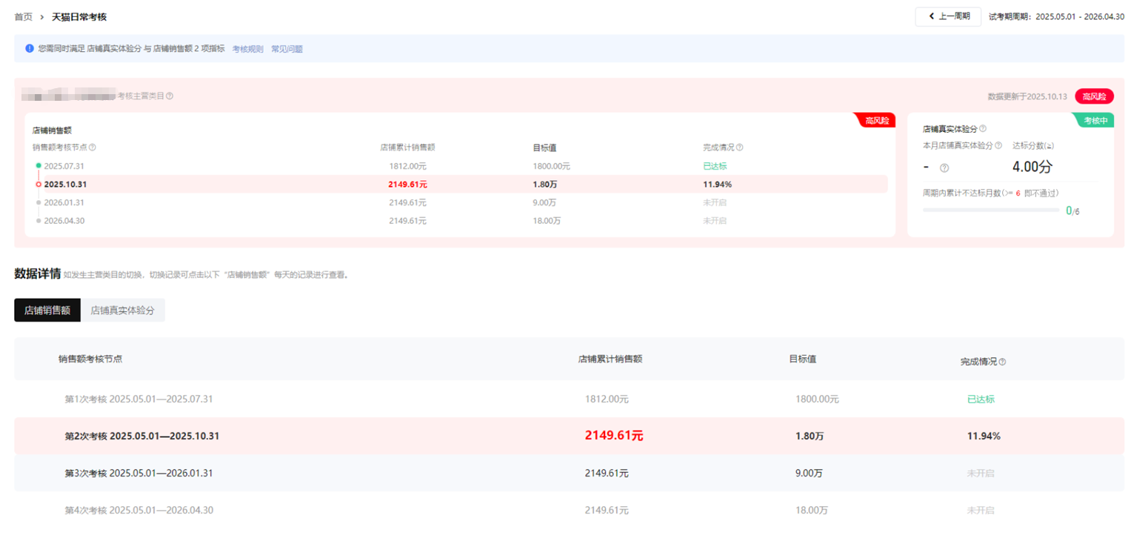Image resolution: width=1131 pixels, height=547 pixels.
Task: Switch to the 店铺真实体验分 tab
Action: (122, 311)
